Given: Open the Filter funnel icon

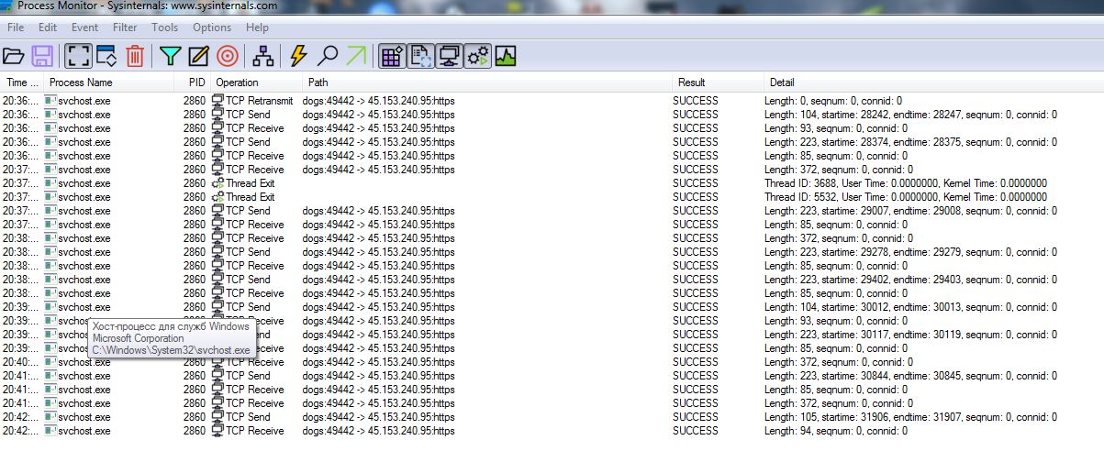Looking at the screenshot, I should click(x=170, y=56).
